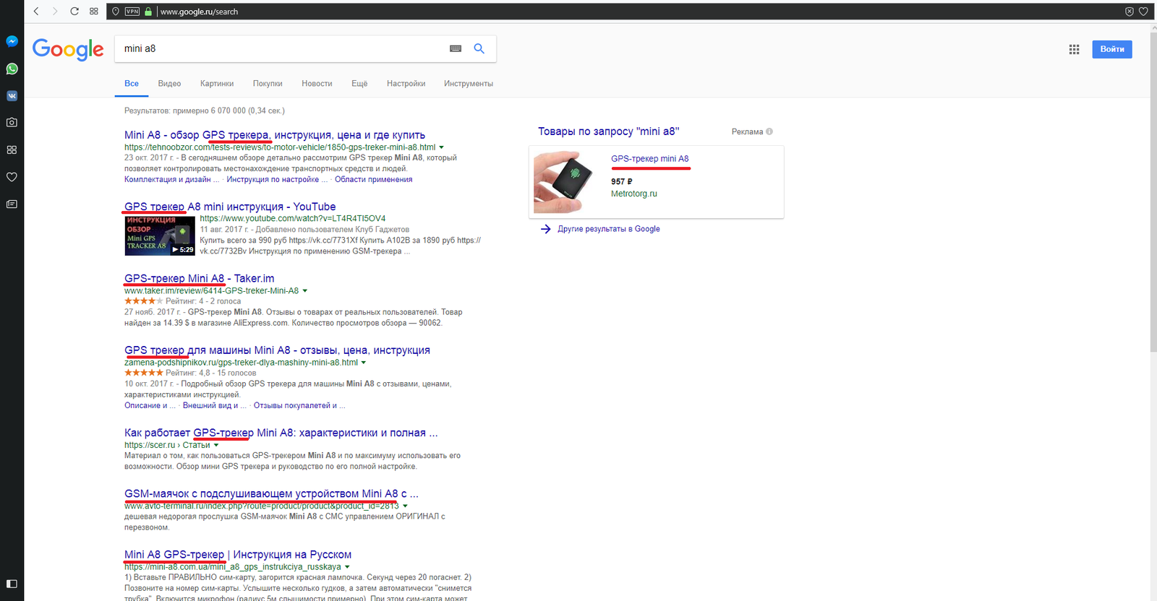Open the news icon in sidebar
Viewport: 1157px width, 601px height.
click(12, 204)
